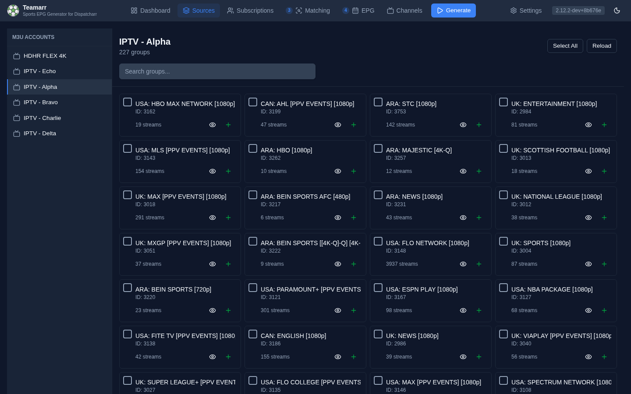Open the Channels tab

404,11
